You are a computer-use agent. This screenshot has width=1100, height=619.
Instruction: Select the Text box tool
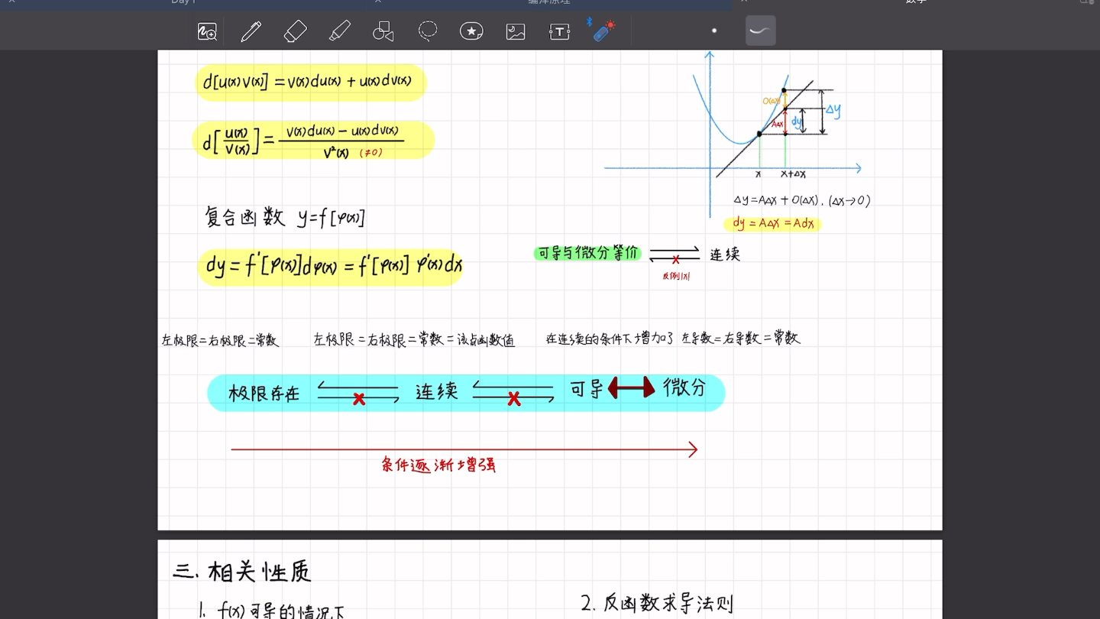559,31
